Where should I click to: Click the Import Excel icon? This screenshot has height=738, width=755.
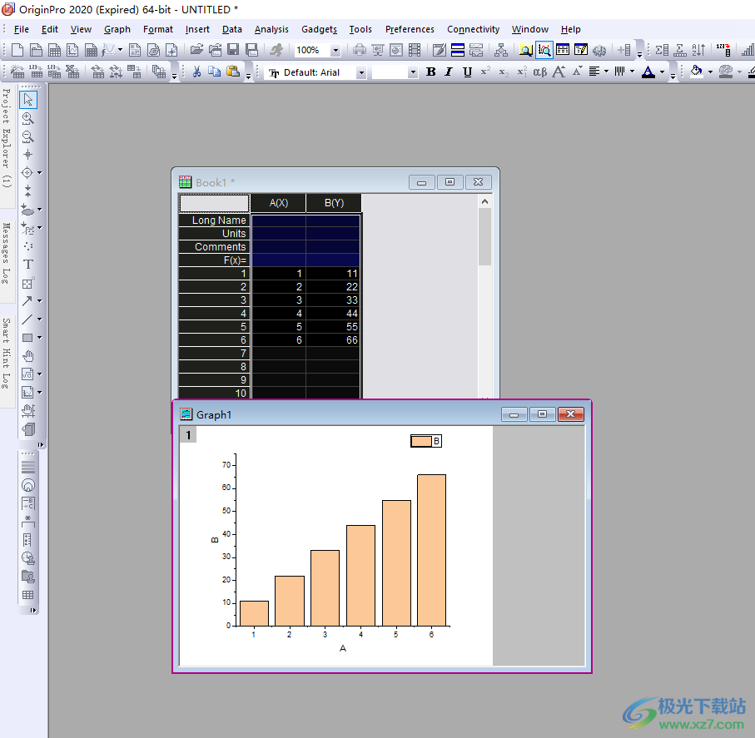72,72
